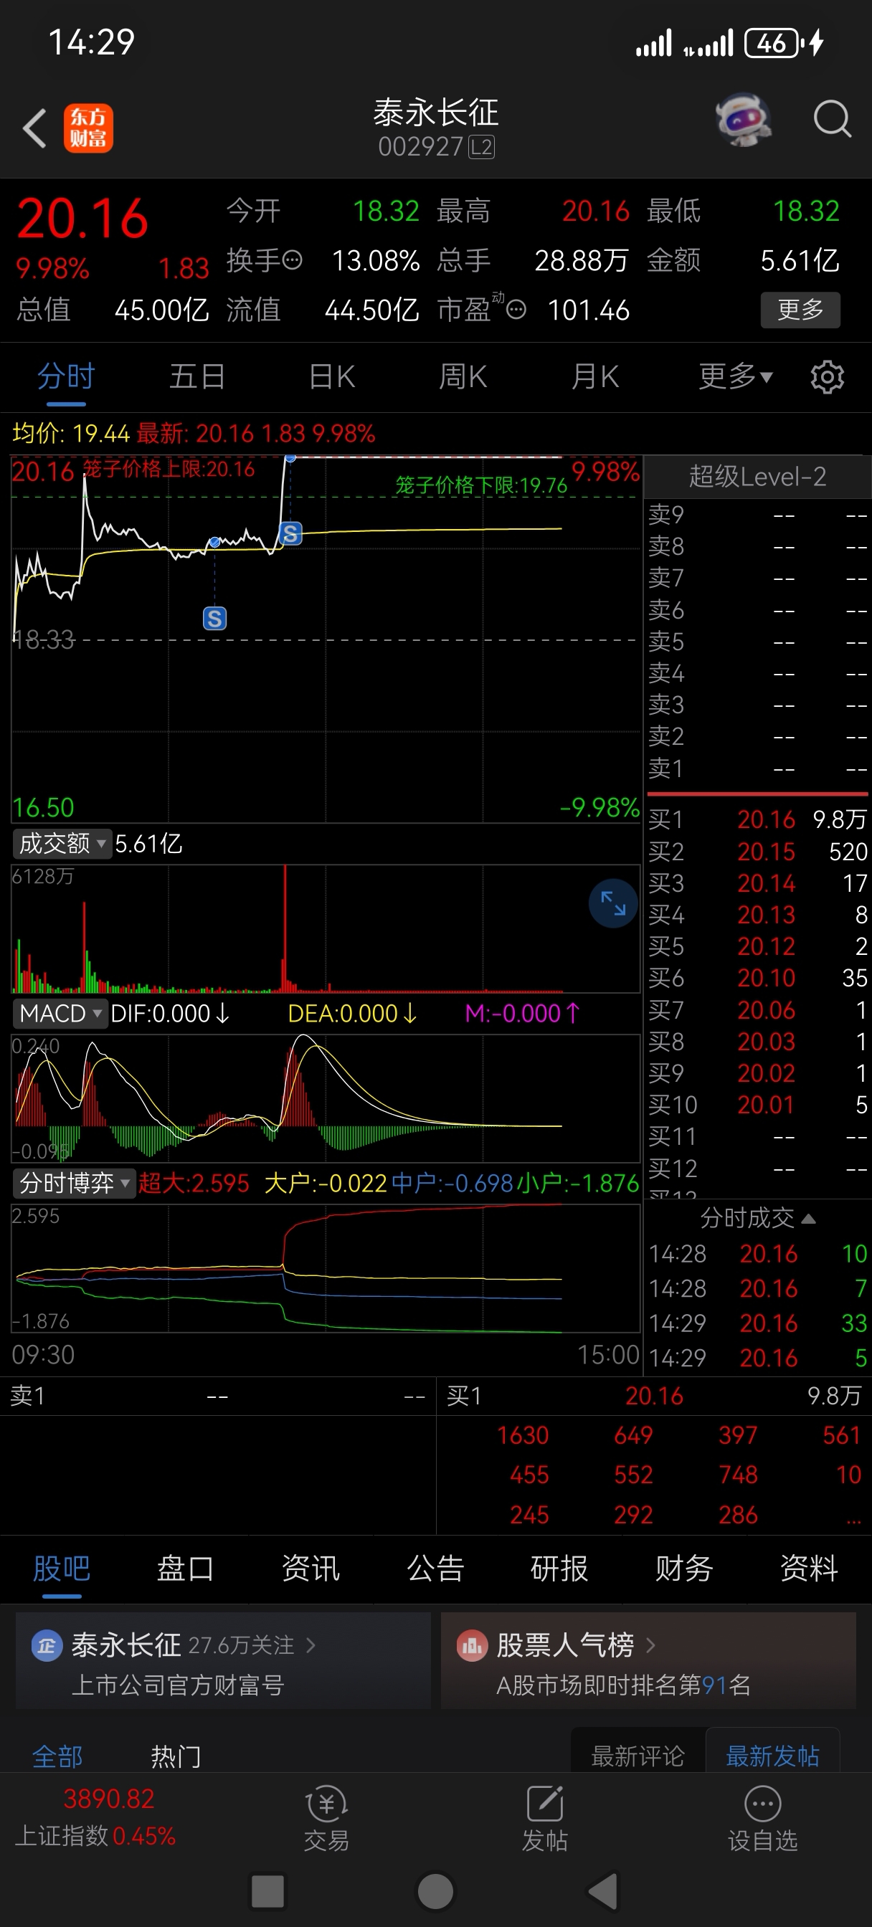Screen dimensions: 872x1927
Task: Select 研报 tab
Action: (x=559, y=1568)
